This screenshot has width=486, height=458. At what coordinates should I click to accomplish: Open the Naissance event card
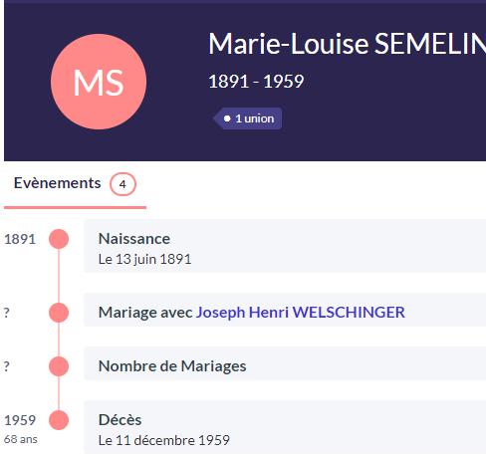click(285, 246)
